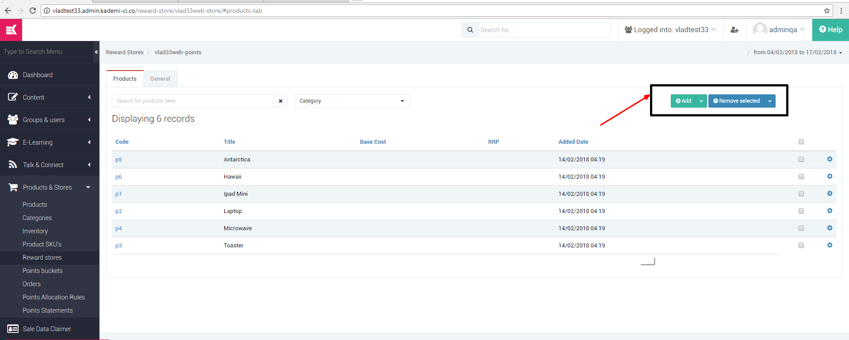This screenshot has height=340, width=849.
Task: Click the add user icon in header
Action: [734, 30]
